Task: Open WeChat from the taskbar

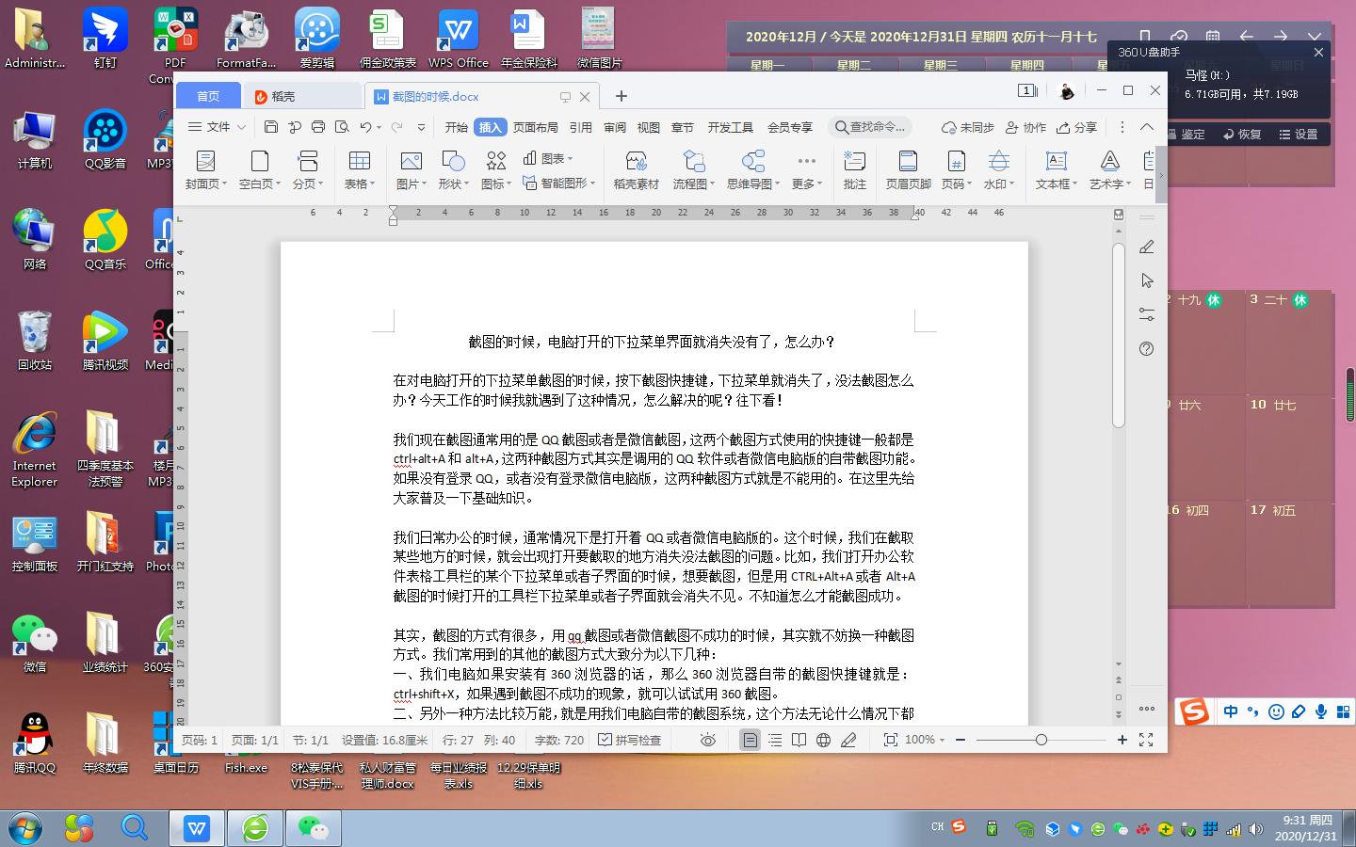Action: [x=314, y=828]
